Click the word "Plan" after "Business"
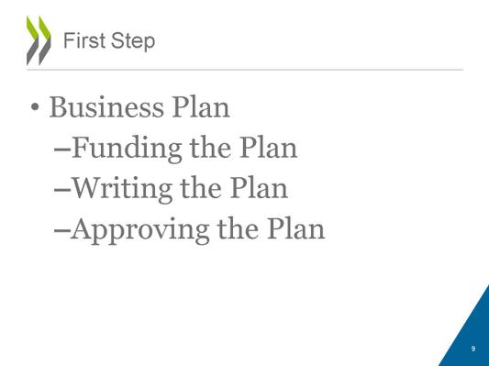The image size is (489, 366). click(201, 106)
